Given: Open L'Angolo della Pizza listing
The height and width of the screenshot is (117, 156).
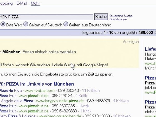Looking at the screenshot, I should (x=17, y=101).
